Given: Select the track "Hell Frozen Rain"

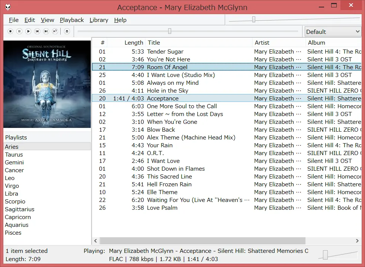Looking at the screenshot, I should 227,184.
